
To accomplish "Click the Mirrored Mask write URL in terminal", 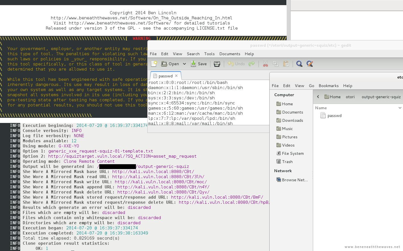I will (161, 182).
